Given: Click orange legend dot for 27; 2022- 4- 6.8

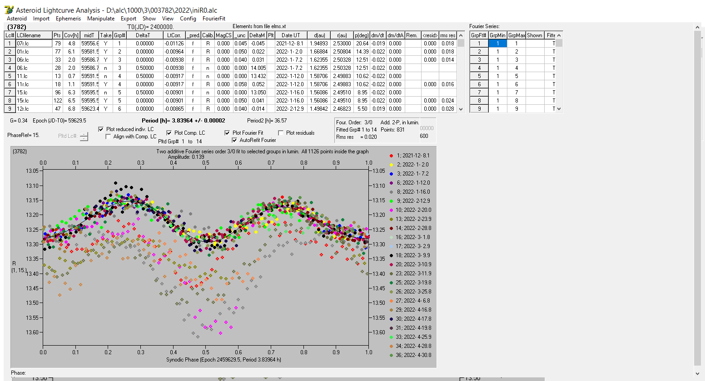Looking at the screenshot, I should click(391, 301).
